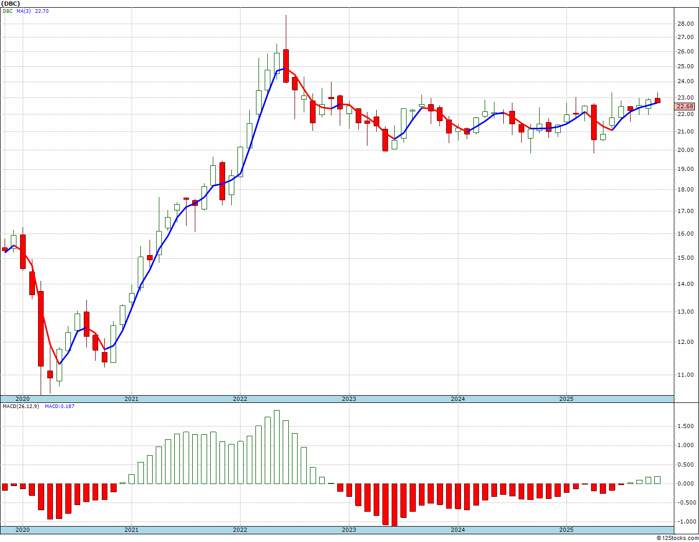Click the 27.00 price axis label
Image resolution: width=699 pixels, height=542 pixels.
(x=686, y=37)
